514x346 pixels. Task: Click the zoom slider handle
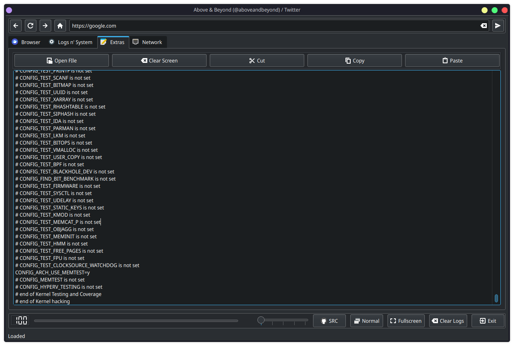coord(261,320)
